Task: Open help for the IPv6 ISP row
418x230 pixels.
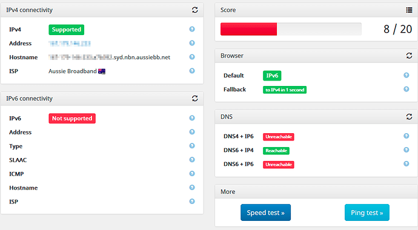Action: click(192, 201)
